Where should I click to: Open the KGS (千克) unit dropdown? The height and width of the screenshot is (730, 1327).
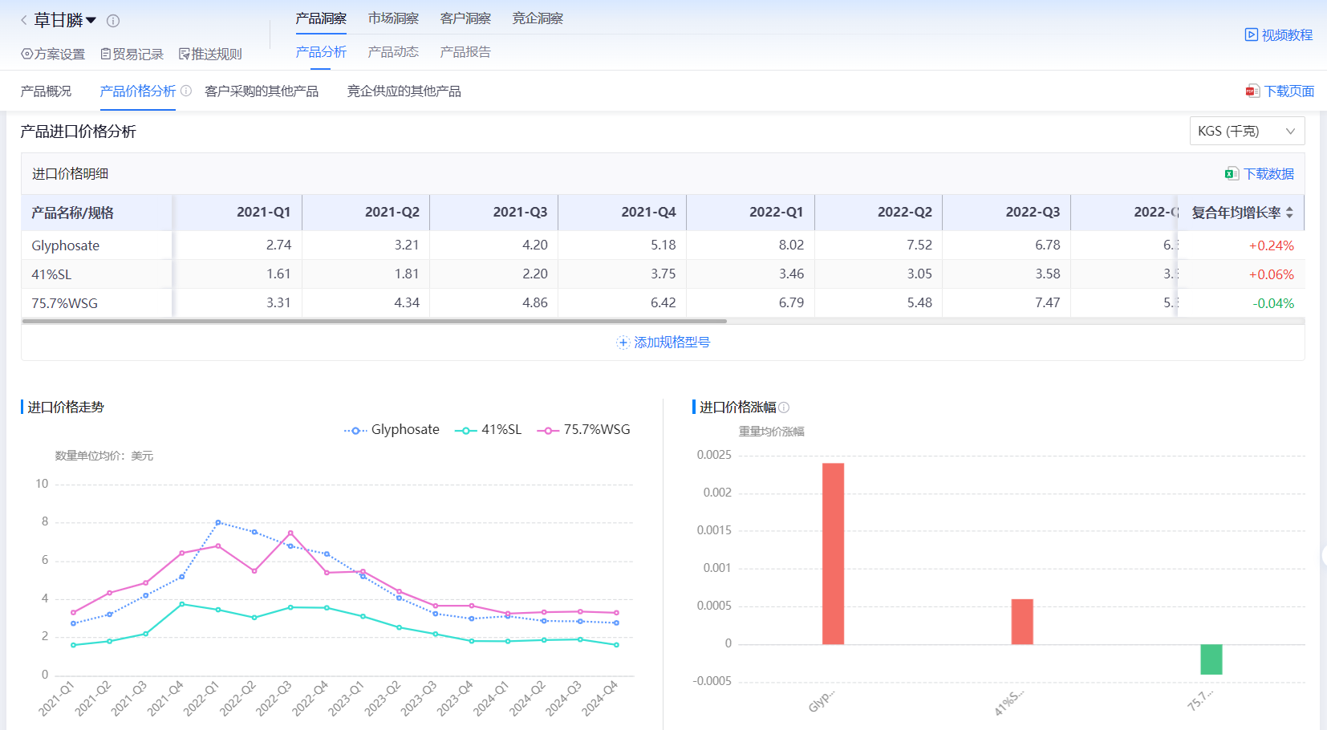(1247, 131)
